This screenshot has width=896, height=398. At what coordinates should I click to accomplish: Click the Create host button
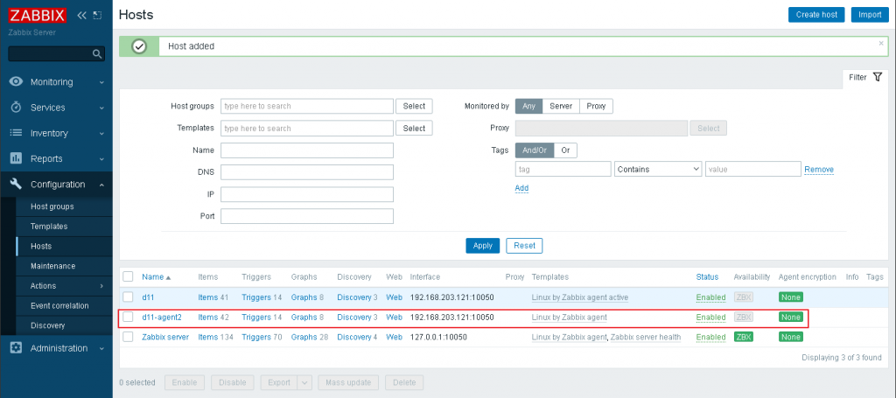click(816, 15)
